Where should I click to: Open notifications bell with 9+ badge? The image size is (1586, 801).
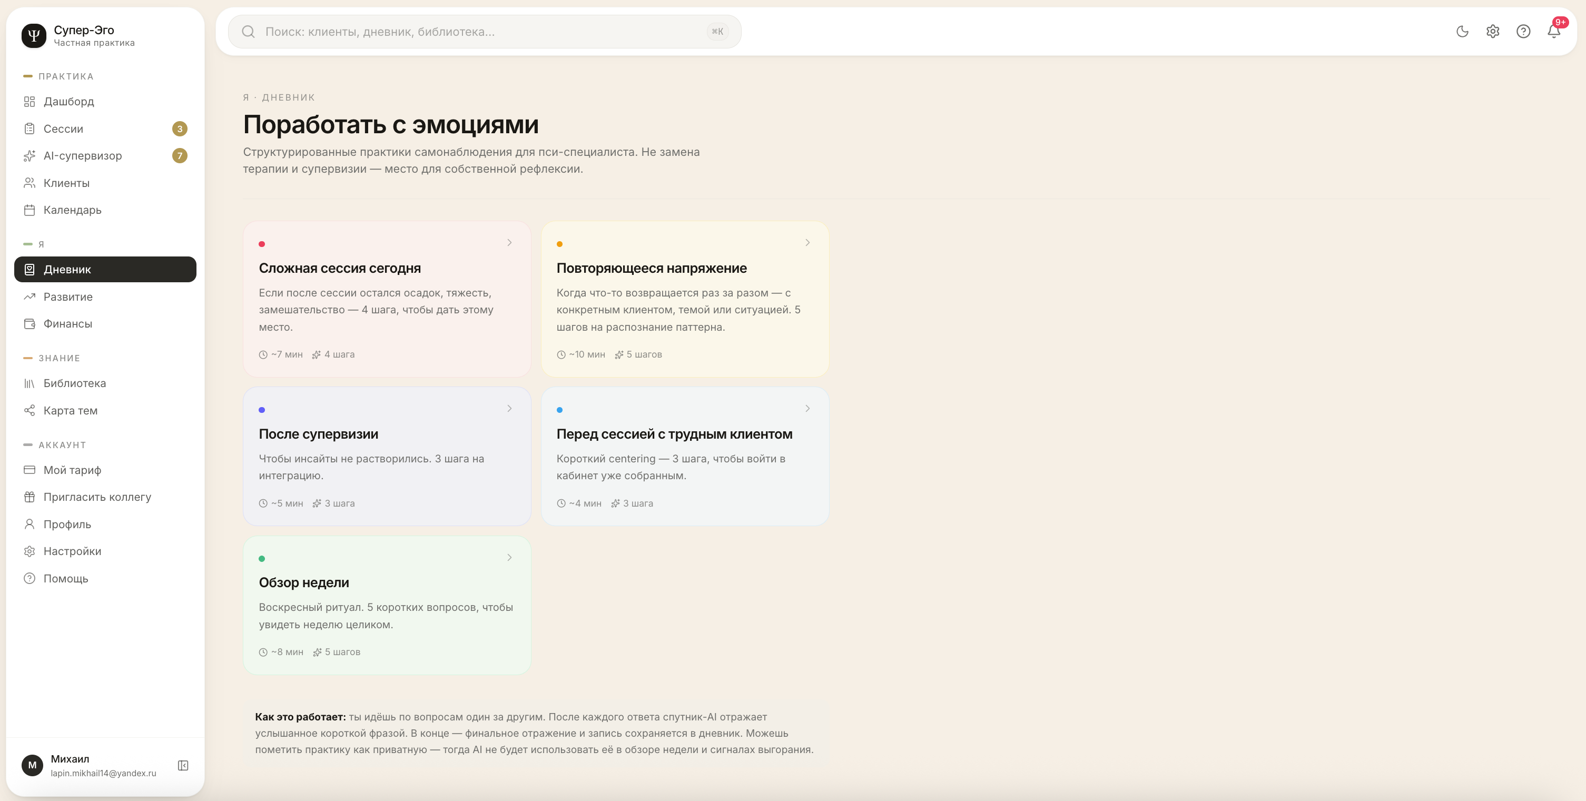pyautogui.click(x=1554, y=31)
